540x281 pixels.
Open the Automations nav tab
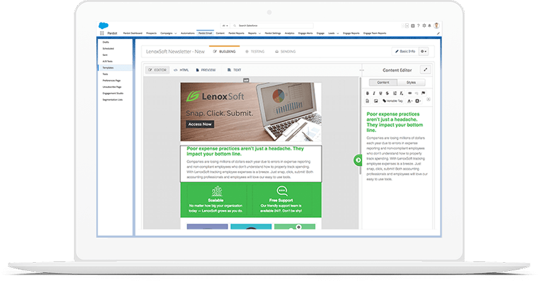pyautogui.click(x=188, y=33)
